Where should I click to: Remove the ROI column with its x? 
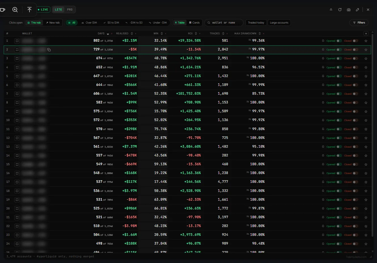200,33
